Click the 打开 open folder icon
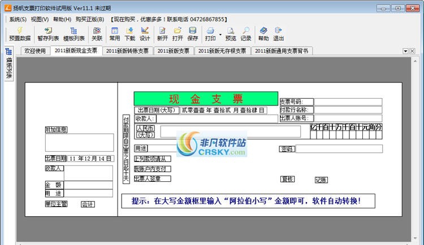The width and height of the screenshot is (424, 245). click(178, 30)
